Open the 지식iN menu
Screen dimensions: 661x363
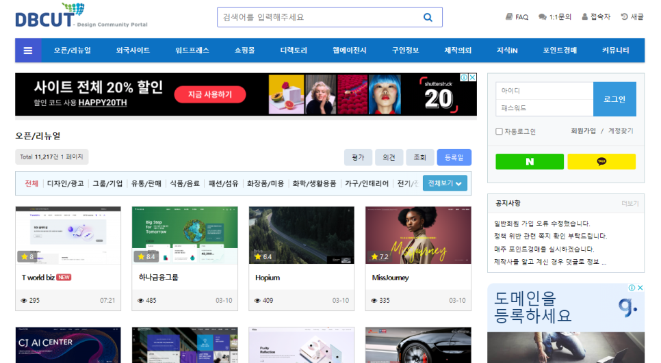(507, 51)
